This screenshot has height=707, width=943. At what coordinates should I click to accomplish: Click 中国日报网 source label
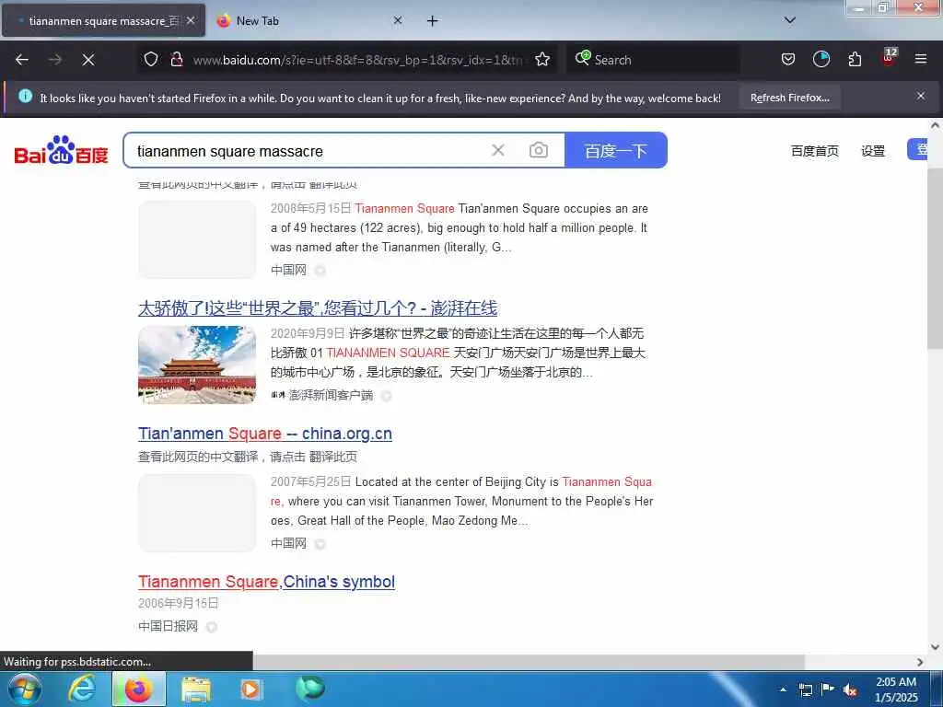point(168,626)
